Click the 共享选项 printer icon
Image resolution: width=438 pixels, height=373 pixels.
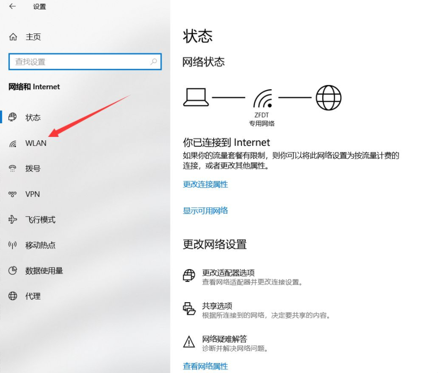pyautogui.click(x=189, y=309)
